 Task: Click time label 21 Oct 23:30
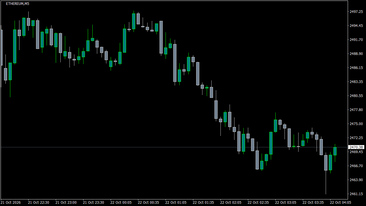tap(94, 203)
